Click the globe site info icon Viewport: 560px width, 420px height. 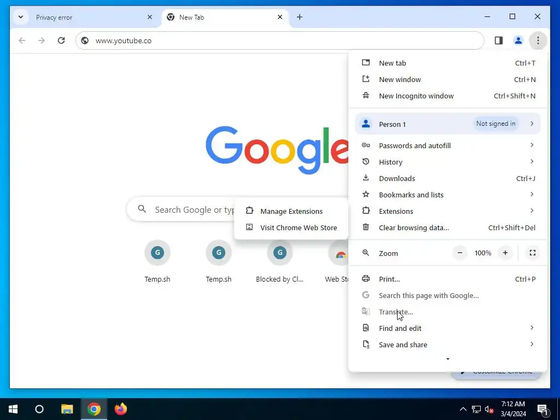coord(85,40)
